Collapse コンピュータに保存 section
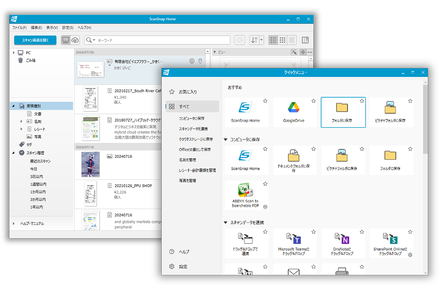This screenshot has height=293, width=440. [225, 140]
